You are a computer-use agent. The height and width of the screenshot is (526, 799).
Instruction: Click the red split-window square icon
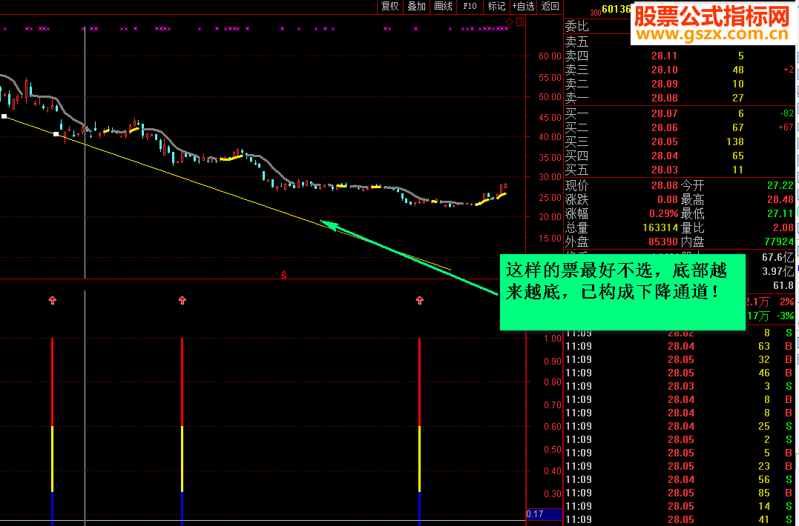[x=520, y=22]
